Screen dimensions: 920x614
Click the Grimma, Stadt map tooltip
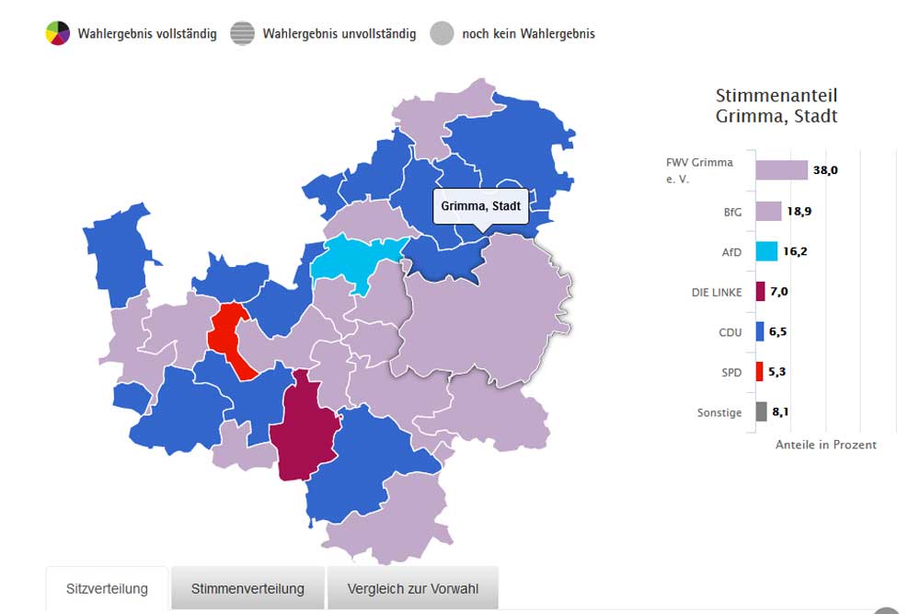click(x=481, y=206)
